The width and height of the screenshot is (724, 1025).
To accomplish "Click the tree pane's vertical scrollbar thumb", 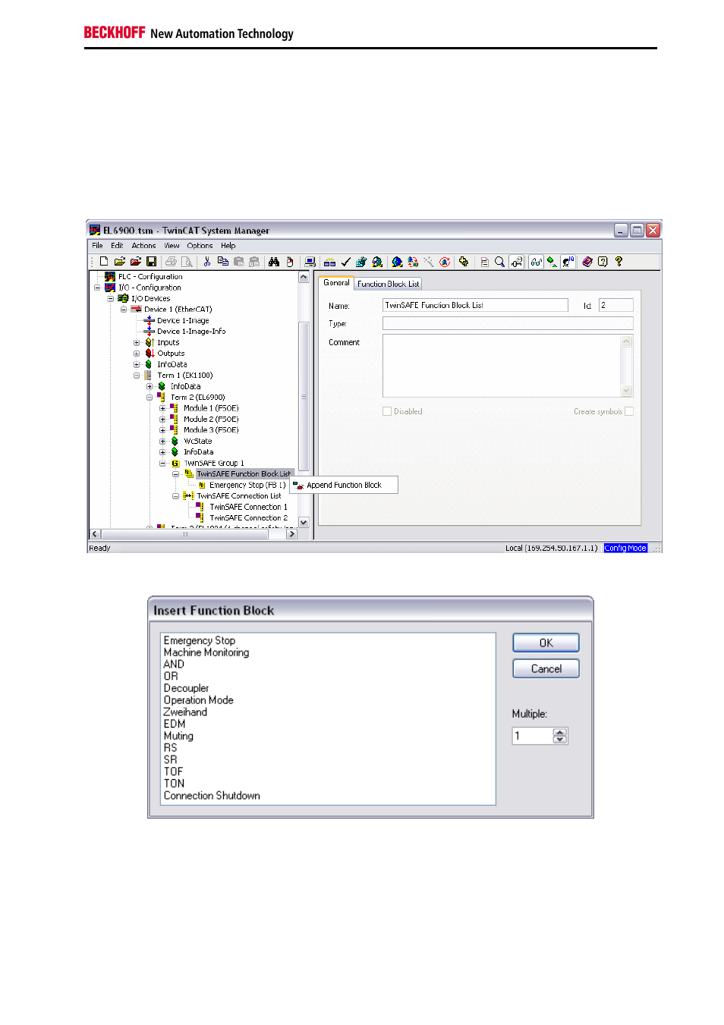I will pos(304,397).
